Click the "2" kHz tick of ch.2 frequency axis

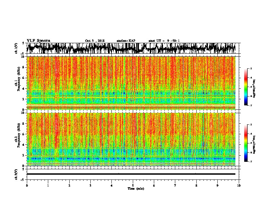pos(24,155)
